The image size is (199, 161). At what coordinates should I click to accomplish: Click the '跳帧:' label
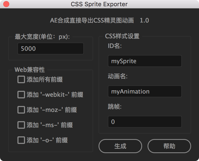115,107
